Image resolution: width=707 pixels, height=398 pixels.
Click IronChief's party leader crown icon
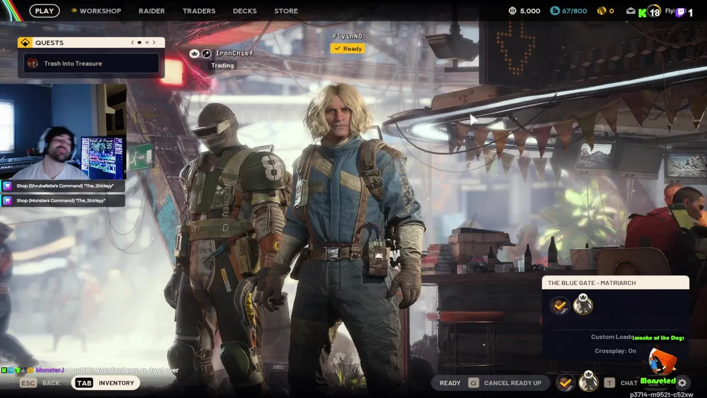(194, 54)
